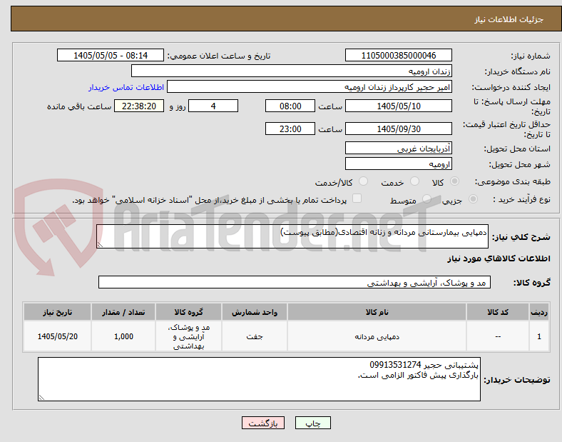Viewport: 562px width, 442px height.
Task: Click the اطلاعات کالاهای مورد نیاز heading
Action: 499,258
